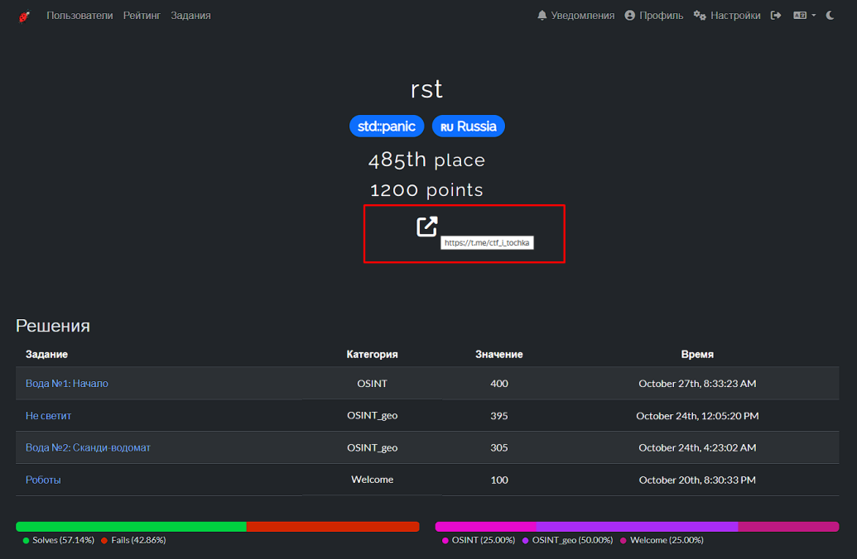This screenshot has width=857, height=559.
Task: Click the Категория column header
Action: (x=373, y=354)
